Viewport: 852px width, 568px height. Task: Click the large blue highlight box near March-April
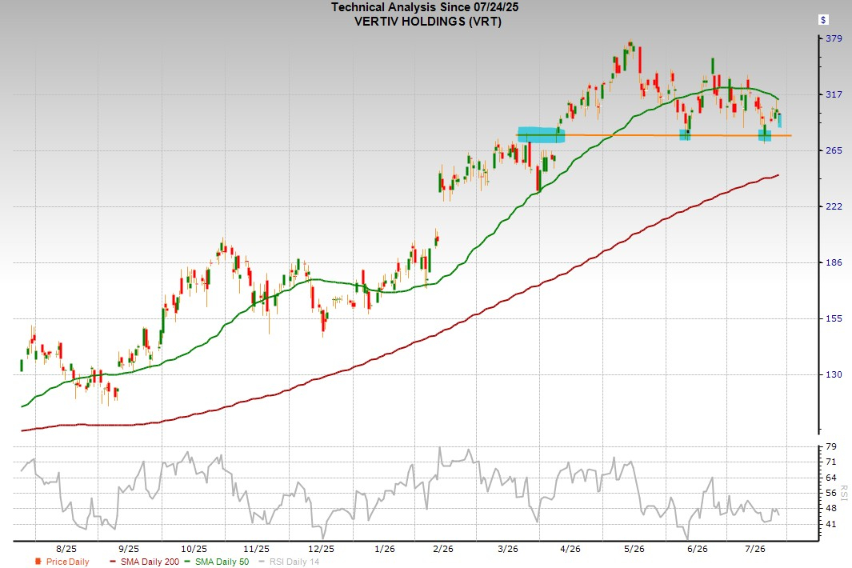coord(541,134)
